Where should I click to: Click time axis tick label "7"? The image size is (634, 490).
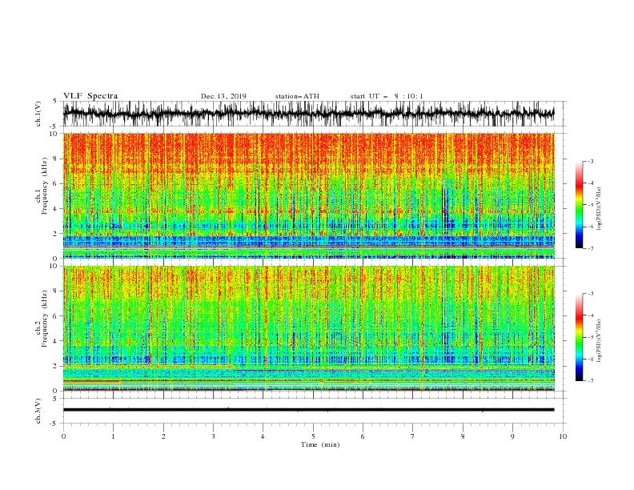tap(412, 436)
